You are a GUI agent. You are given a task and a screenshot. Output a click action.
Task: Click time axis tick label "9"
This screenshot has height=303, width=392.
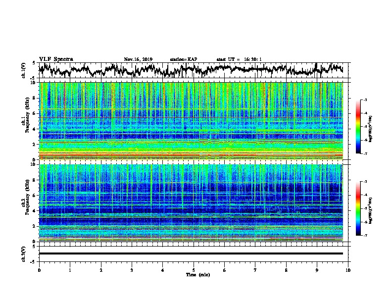[x=317, y=270]
